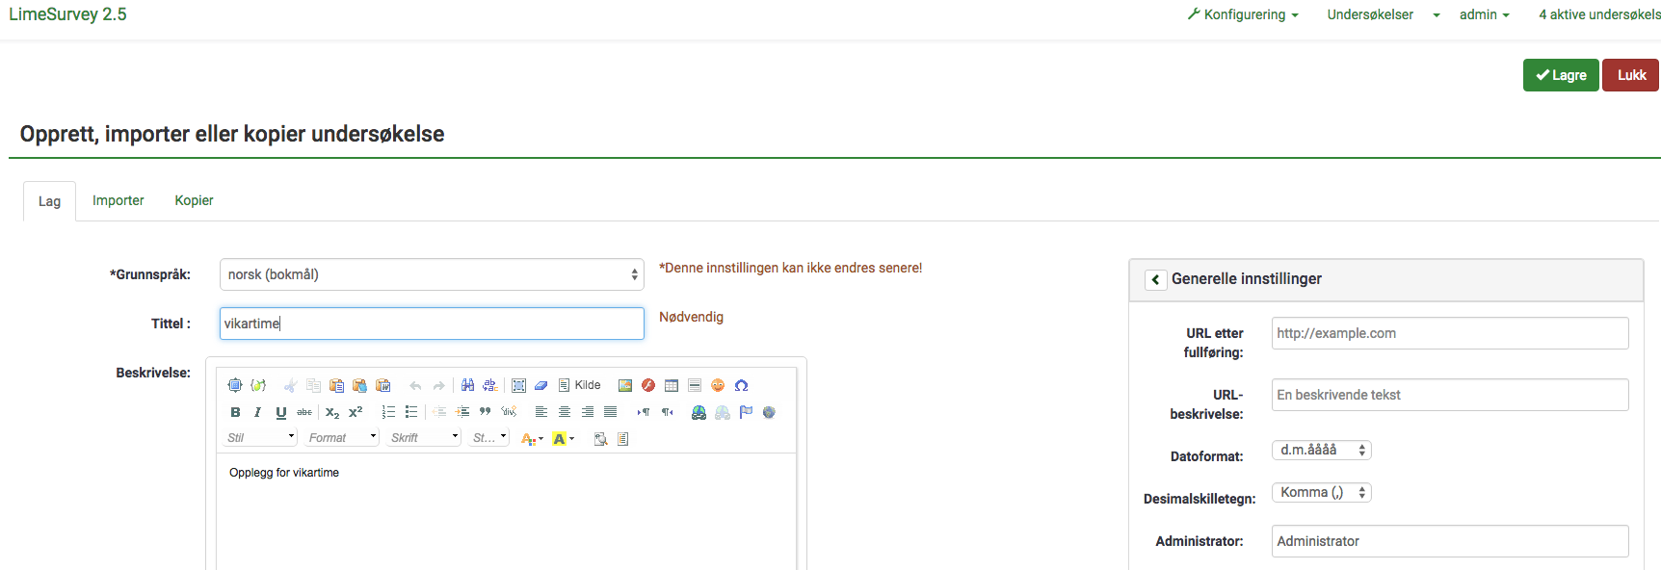The width and height of the screenshot is (1661, 570).
Task: Insert an image into the description
Action: (625, 385)
